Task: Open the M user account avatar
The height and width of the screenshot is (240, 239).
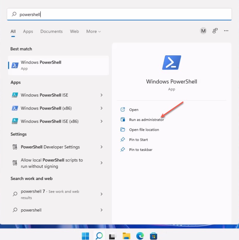Action: coord(203,31)
